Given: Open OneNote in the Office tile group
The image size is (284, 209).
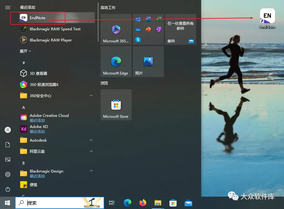Looking at the screenshot, I should [159, 29].
